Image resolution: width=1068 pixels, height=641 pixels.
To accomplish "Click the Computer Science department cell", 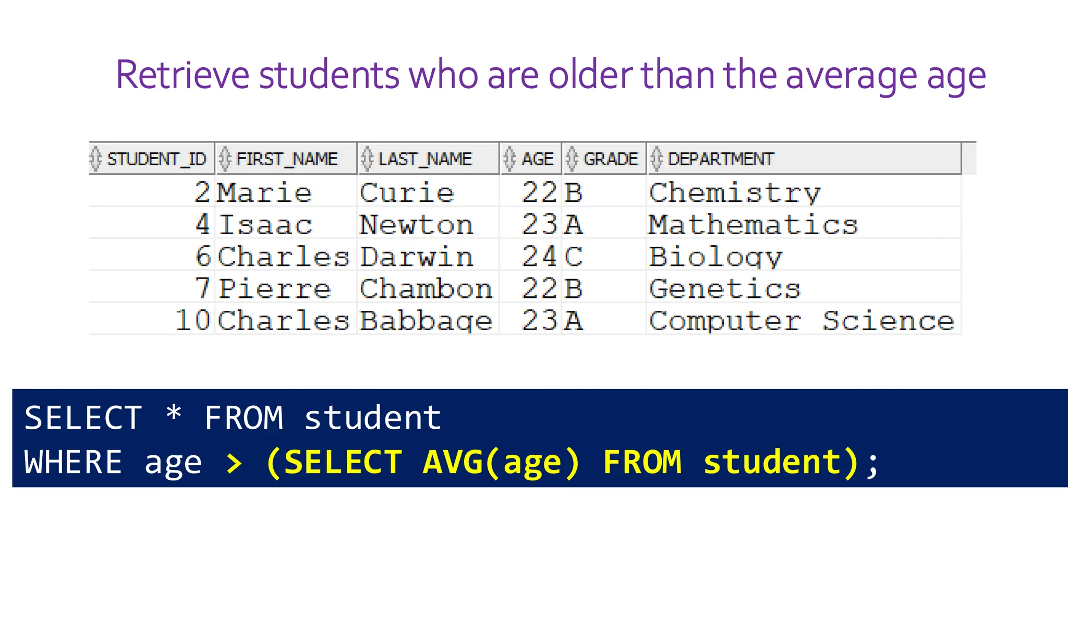I will [802, 320].
